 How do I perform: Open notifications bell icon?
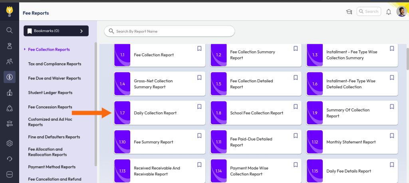[x=388, y=12]
